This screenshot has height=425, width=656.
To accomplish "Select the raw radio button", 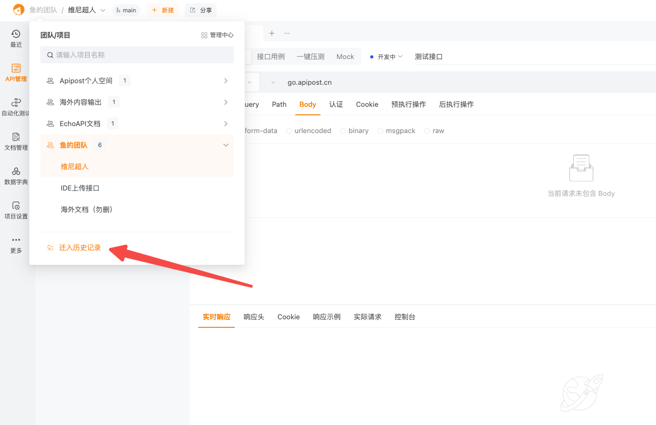I will (427, 131).
